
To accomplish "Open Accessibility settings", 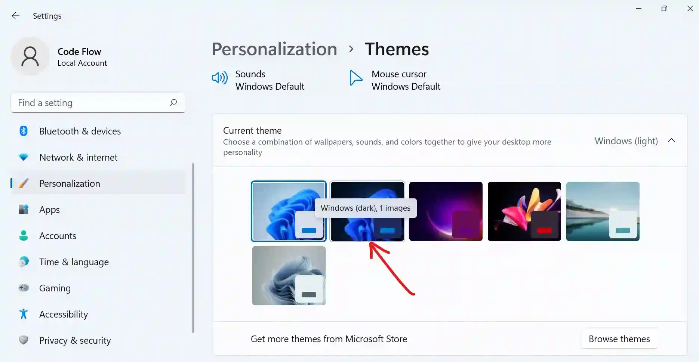I will [x=98, y=314].
